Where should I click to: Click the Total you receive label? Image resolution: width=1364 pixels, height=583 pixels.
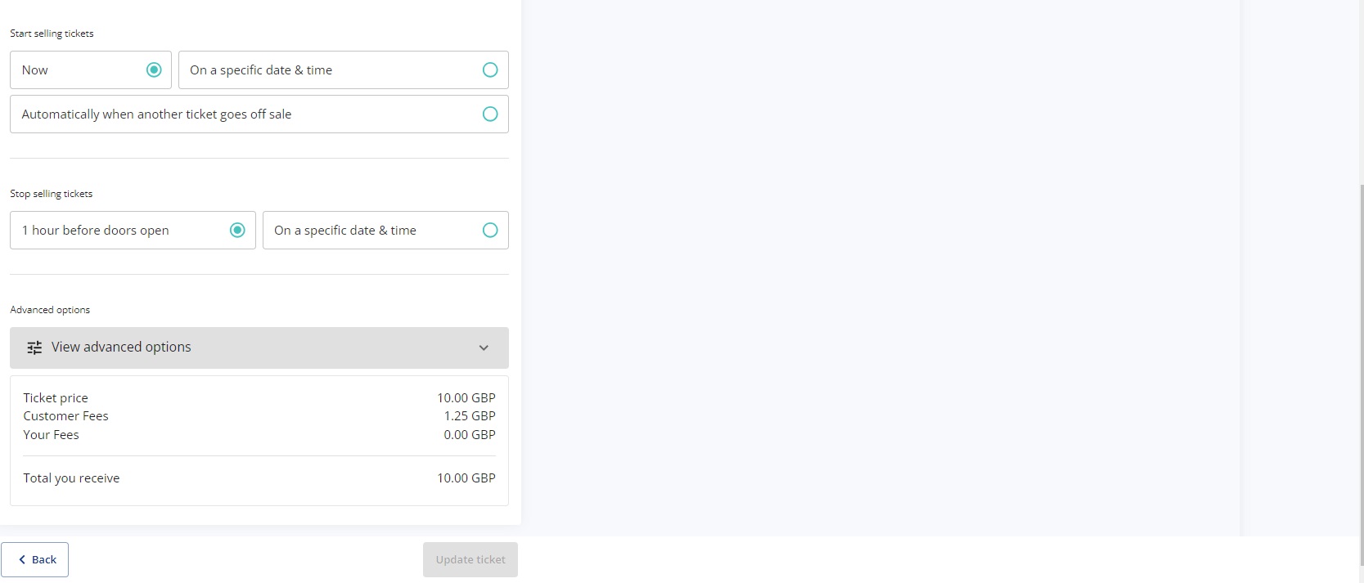click(x=71, y=478)
